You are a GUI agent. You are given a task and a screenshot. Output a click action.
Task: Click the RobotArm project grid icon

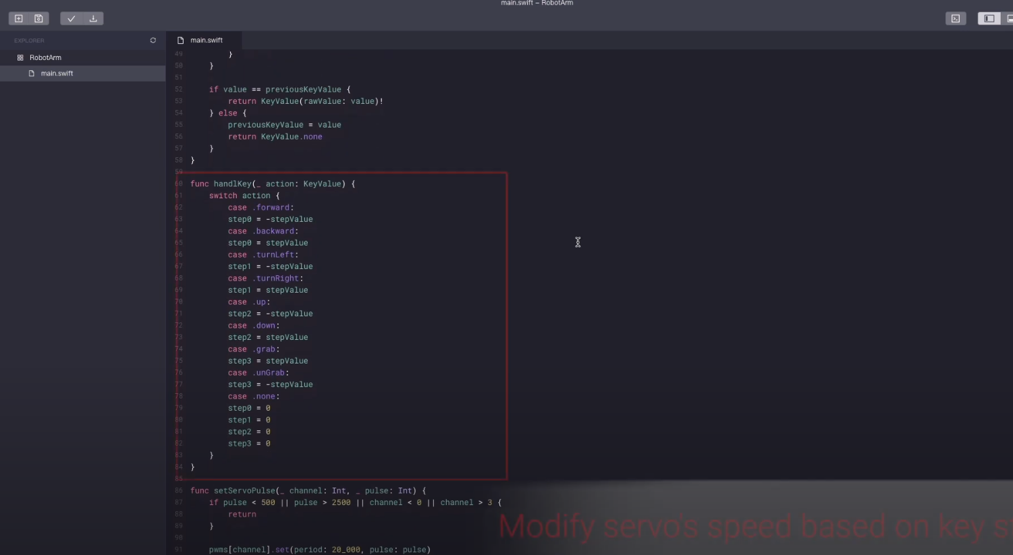coord(20,57)
